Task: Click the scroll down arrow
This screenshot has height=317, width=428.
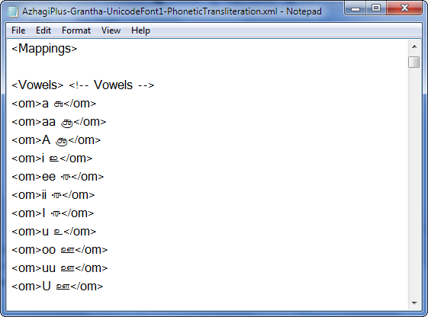Action: [414, 303]
